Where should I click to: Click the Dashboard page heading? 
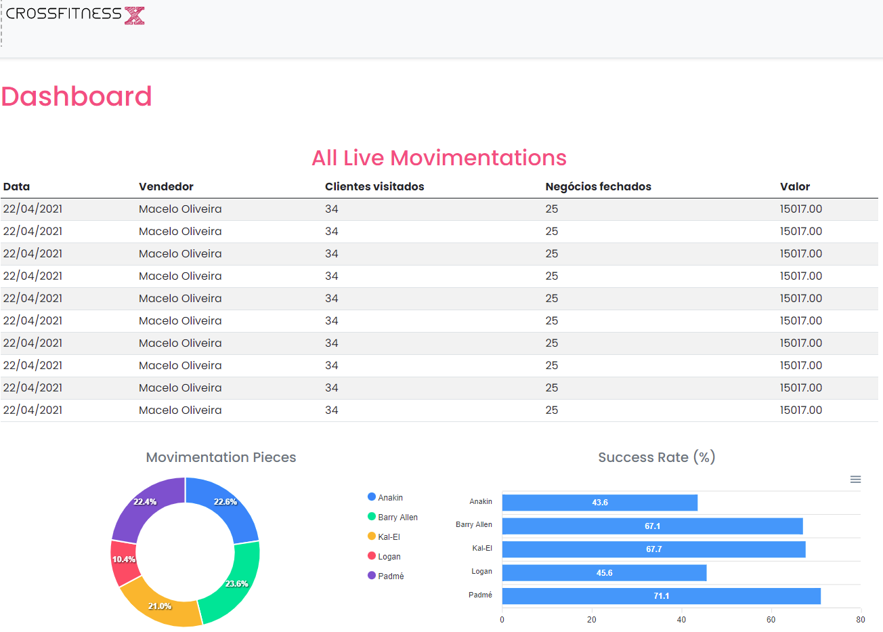tap(77, 96)
